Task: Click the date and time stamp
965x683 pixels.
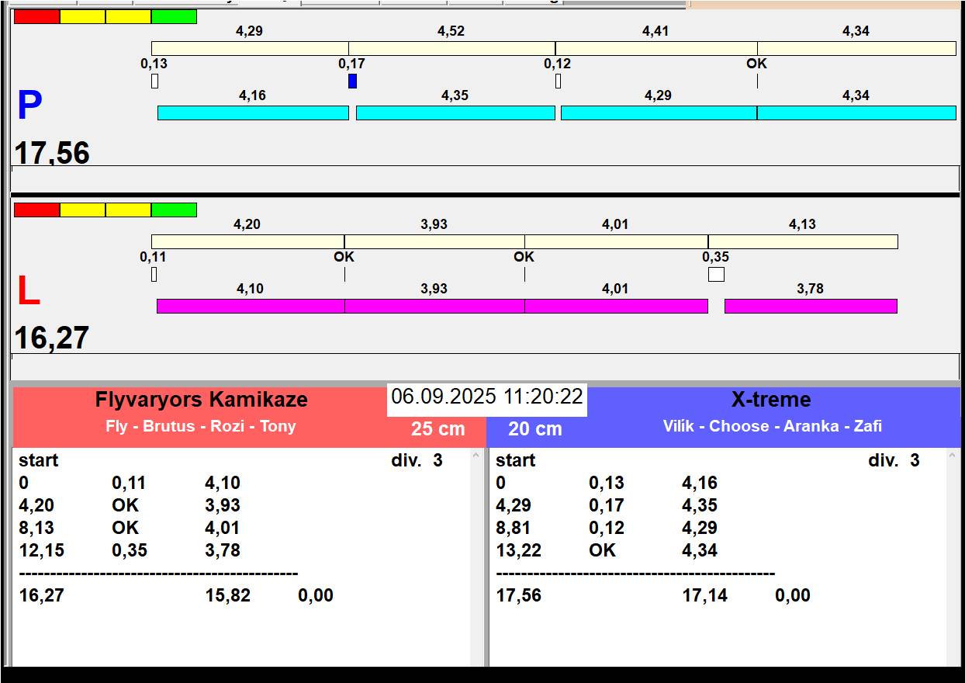Action: (x=486, y=397)
